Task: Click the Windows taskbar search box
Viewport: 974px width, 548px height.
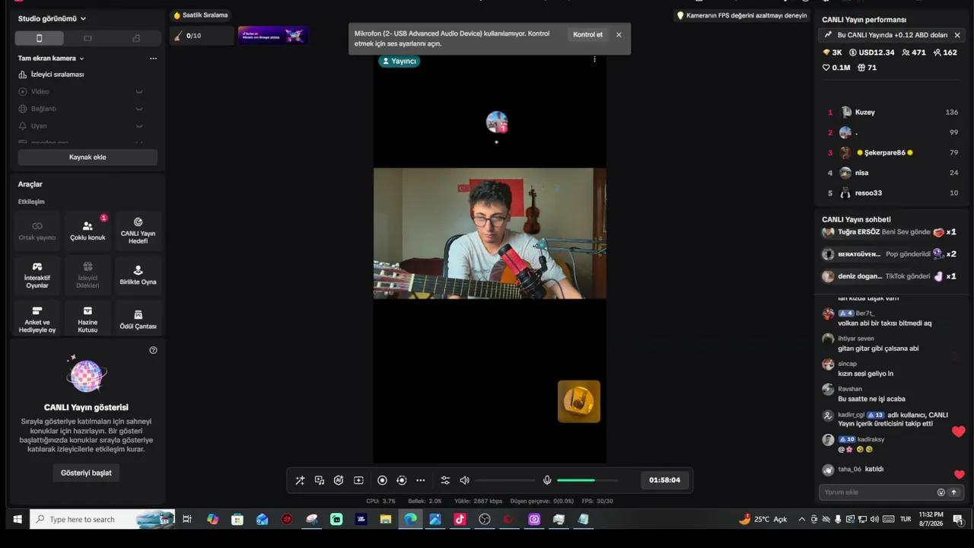Action: 102,519
